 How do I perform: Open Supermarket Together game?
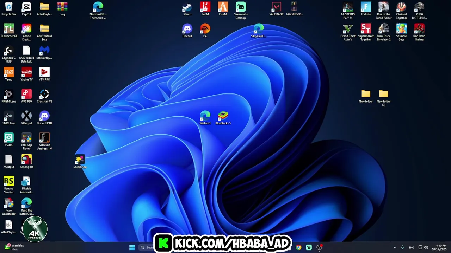pos(366,33)
